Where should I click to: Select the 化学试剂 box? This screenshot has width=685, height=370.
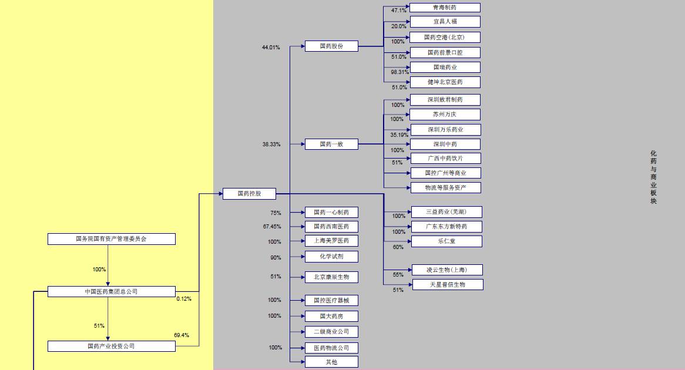(331, 257)
